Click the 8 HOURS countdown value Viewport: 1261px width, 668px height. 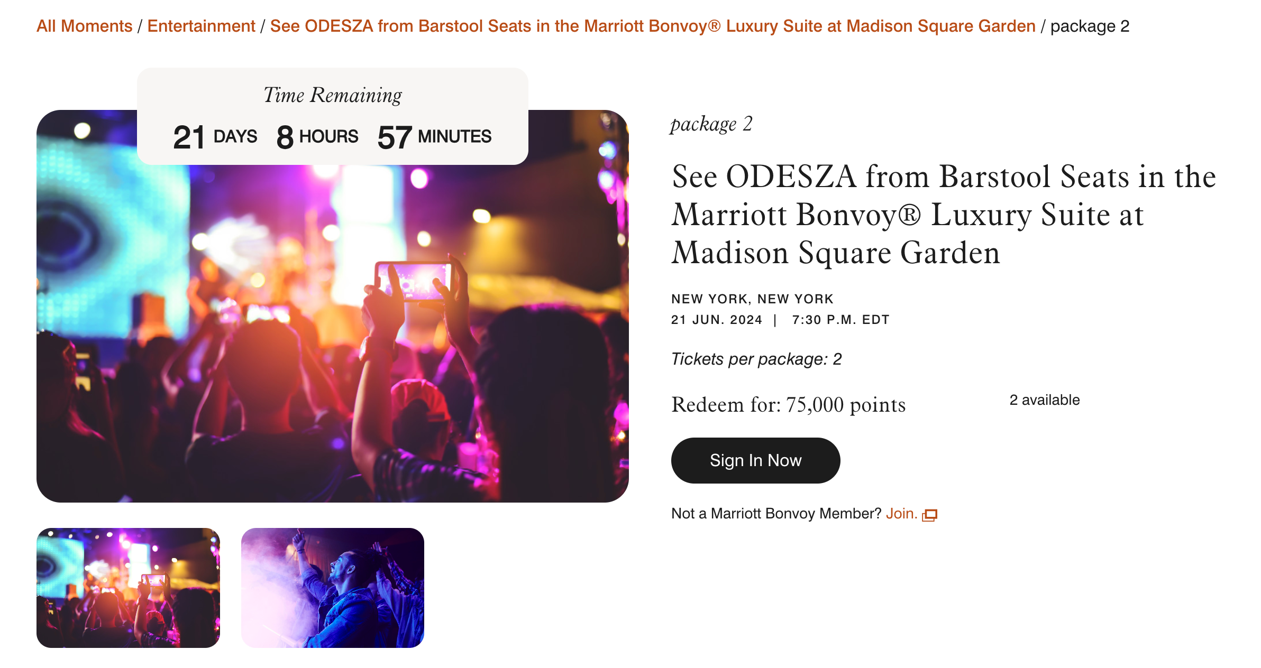click(x=317, y=137)
